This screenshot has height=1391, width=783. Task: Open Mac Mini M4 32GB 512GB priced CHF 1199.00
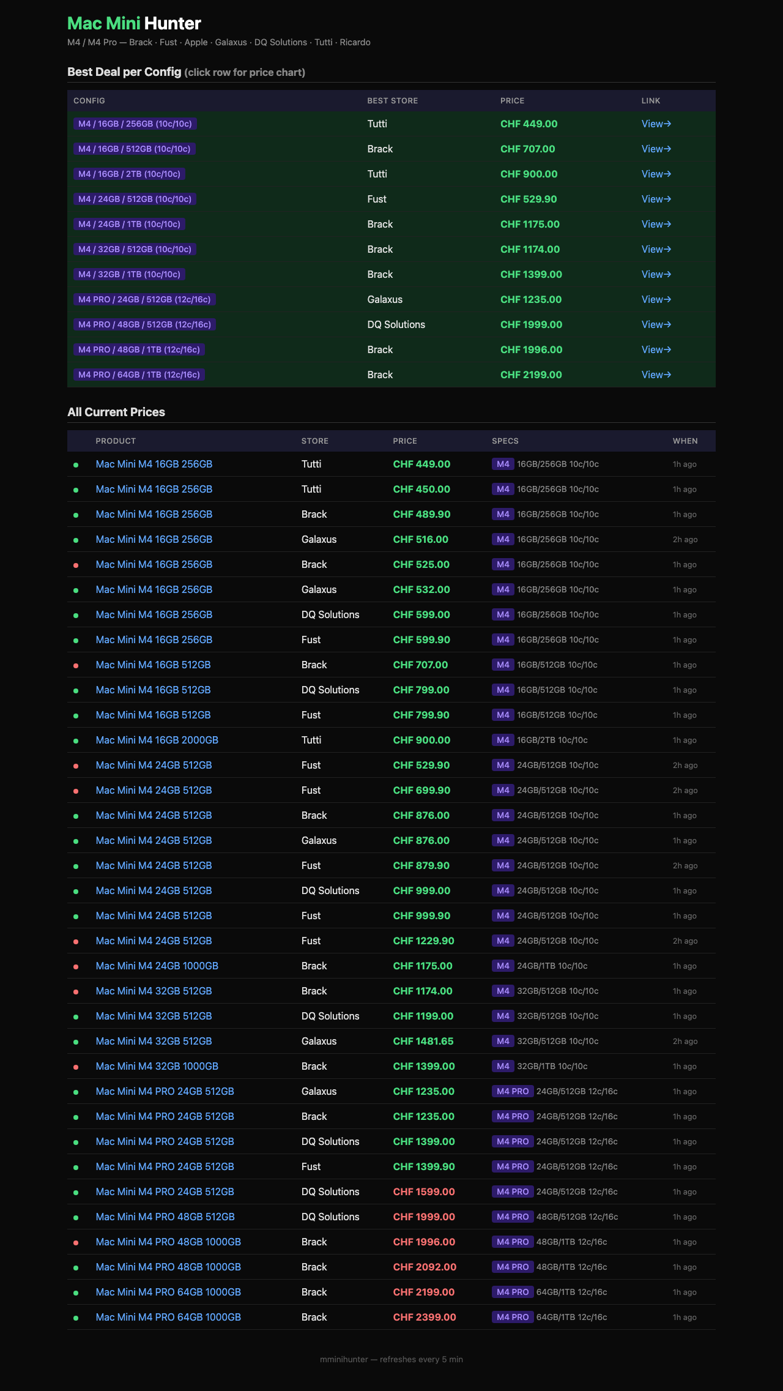coord(154,1016)
